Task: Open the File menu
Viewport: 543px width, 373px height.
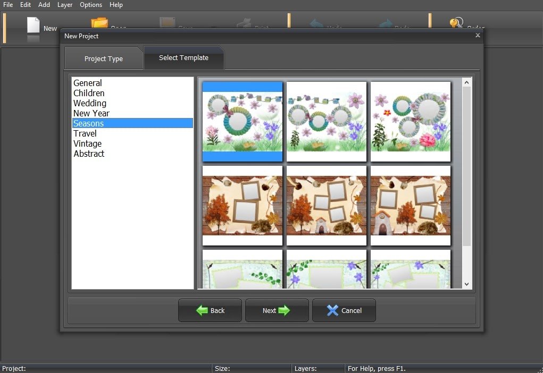Action: pyautogui.click(x=8, y=5)
